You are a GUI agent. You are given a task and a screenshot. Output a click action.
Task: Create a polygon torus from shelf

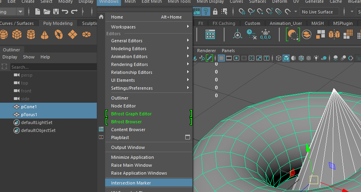(x=59, y=34)
